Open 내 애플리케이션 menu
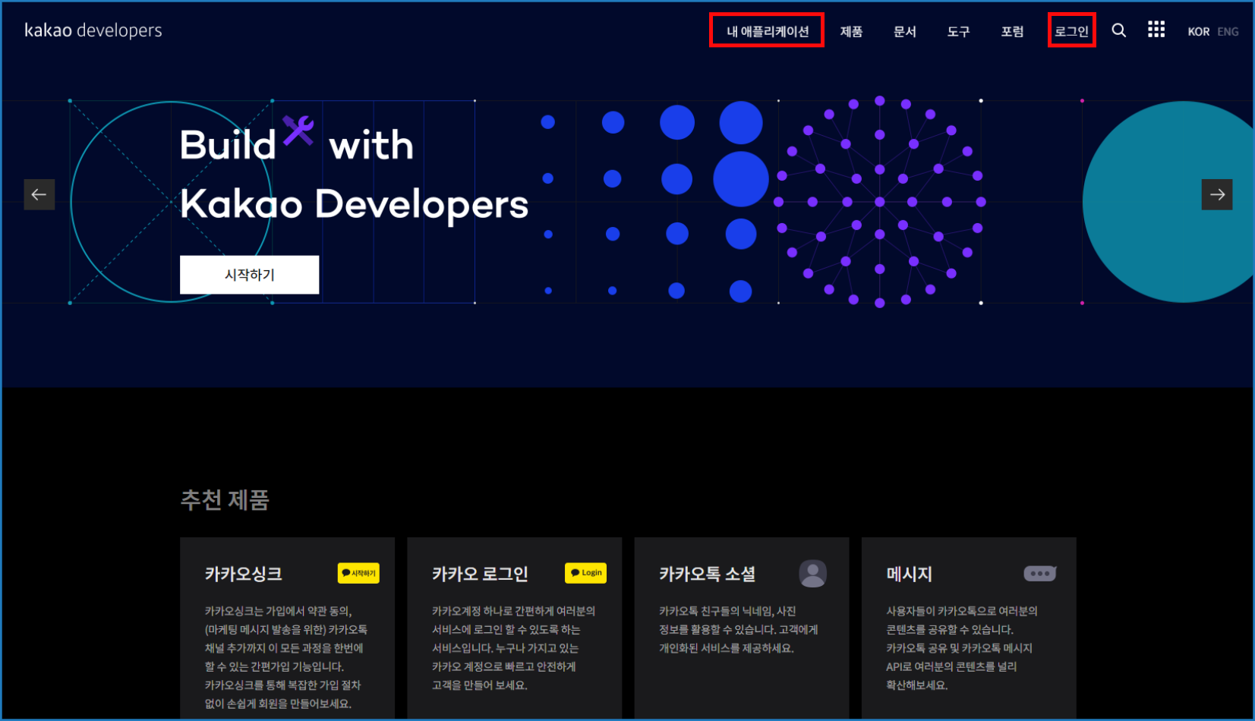This screenshot has width=1255, height=721. 767,31
